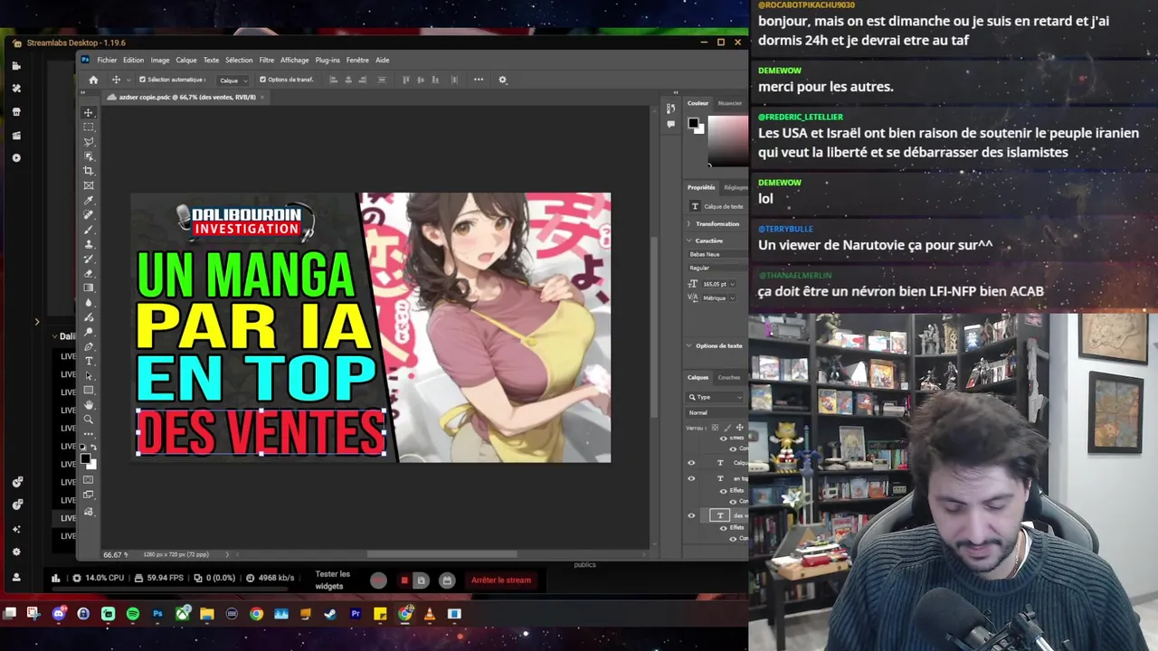Open Streamlabs settings gear in sidebar

[x=16, y=551]
